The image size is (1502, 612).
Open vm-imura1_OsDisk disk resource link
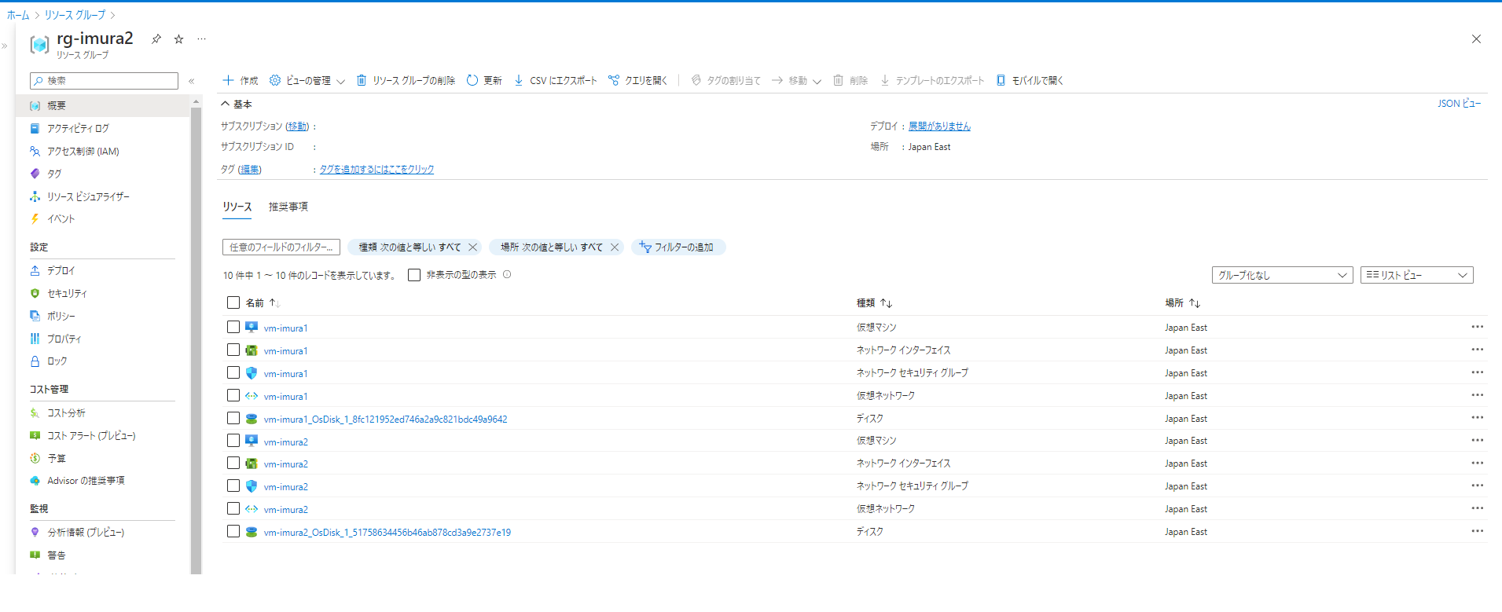click(385, 419)
